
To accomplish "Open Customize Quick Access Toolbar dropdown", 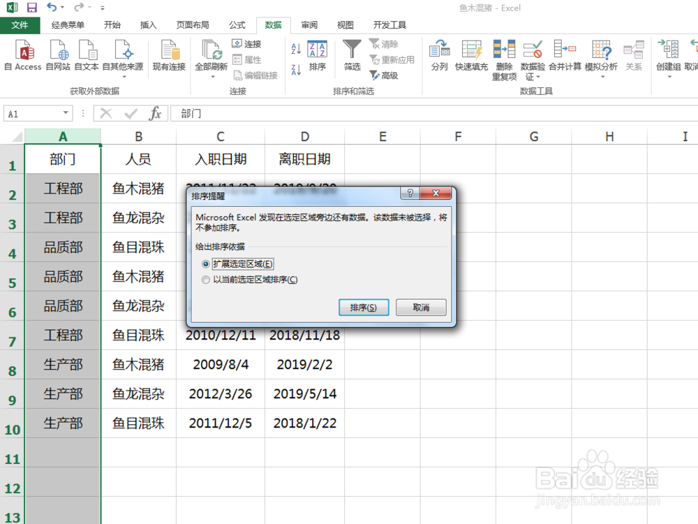I will click(103, 8).
